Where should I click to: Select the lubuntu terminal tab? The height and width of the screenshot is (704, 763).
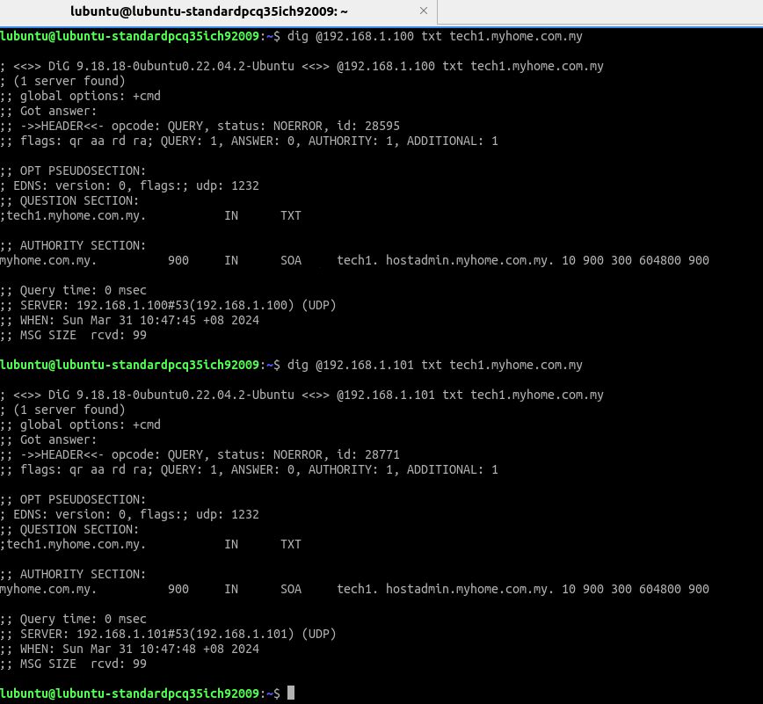click(x=219, y=11)
